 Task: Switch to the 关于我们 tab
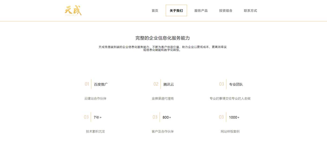click(x=176, y=10)
